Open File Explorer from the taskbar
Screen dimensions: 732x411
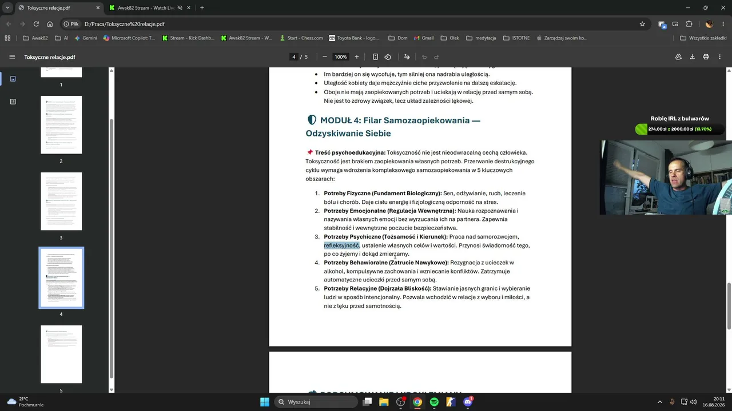tap(384, 402)
